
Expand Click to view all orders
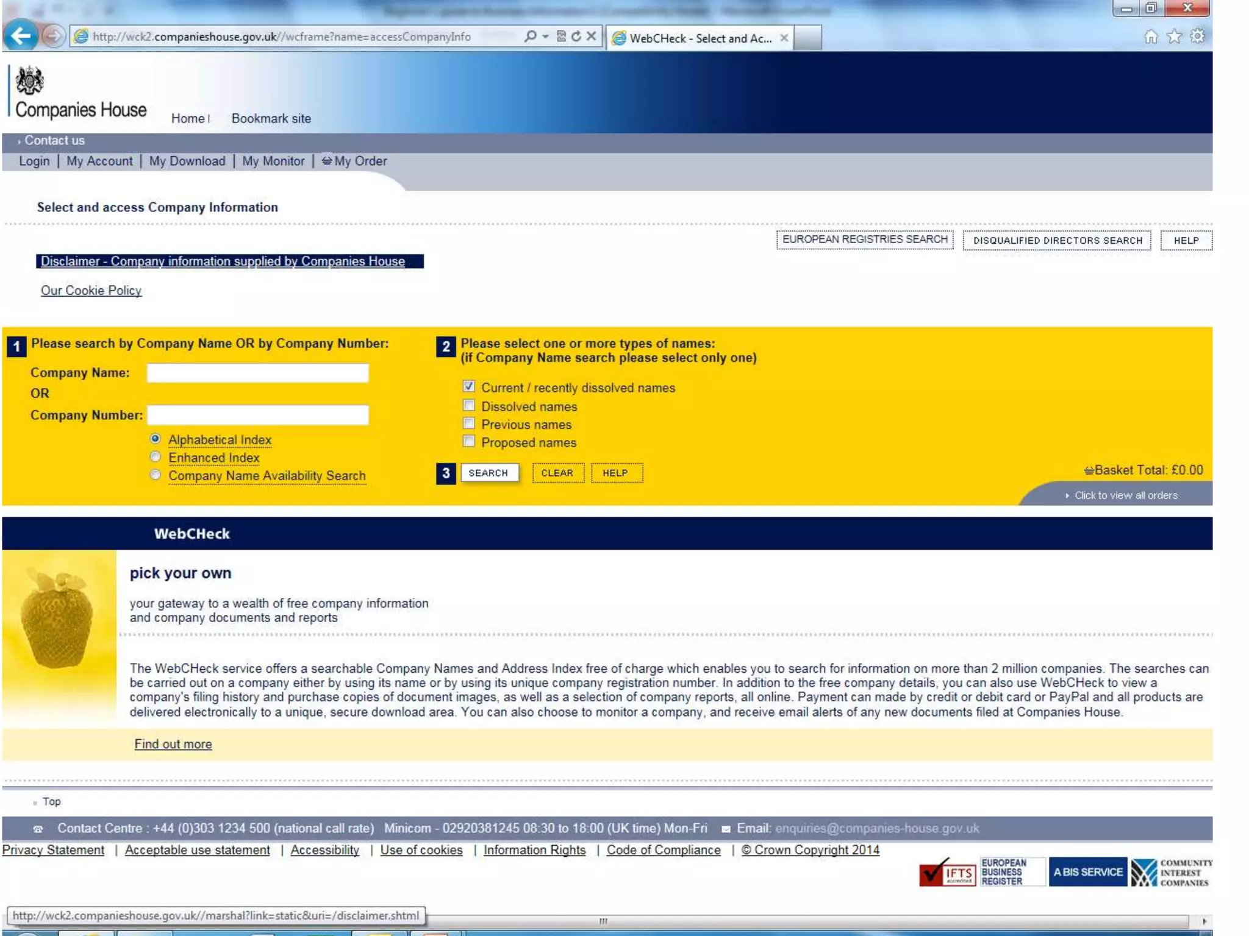click(x=1125, y=495)
